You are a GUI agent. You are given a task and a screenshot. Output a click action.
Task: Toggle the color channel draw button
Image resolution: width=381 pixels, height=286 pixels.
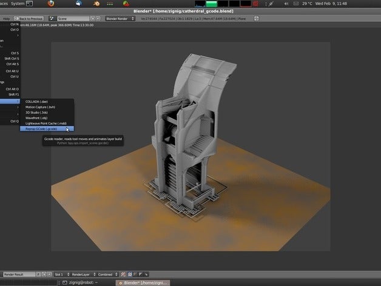pos(129,274)
